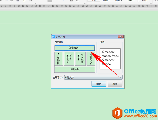
Task: Click the 方向(O) group label
Action: (59, 42)
